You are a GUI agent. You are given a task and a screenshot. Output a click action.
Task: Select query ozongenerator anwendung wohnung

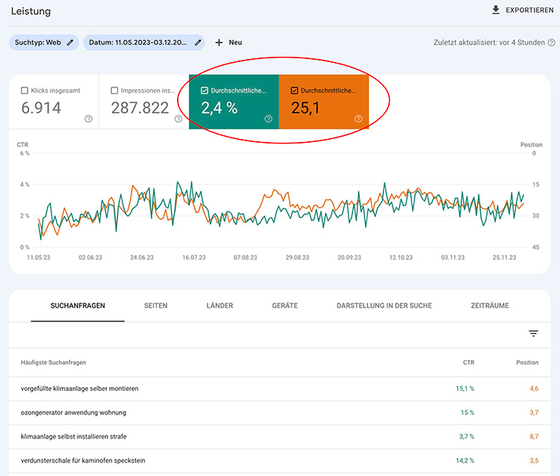pos(73,412)
